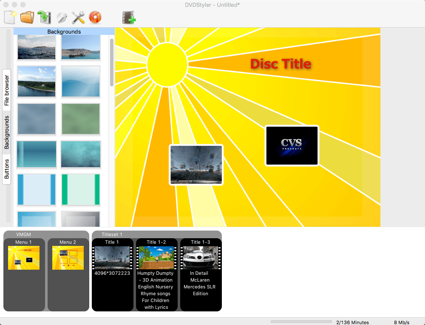Open an existing project file
Screen dimensions: 425x325
27,17
